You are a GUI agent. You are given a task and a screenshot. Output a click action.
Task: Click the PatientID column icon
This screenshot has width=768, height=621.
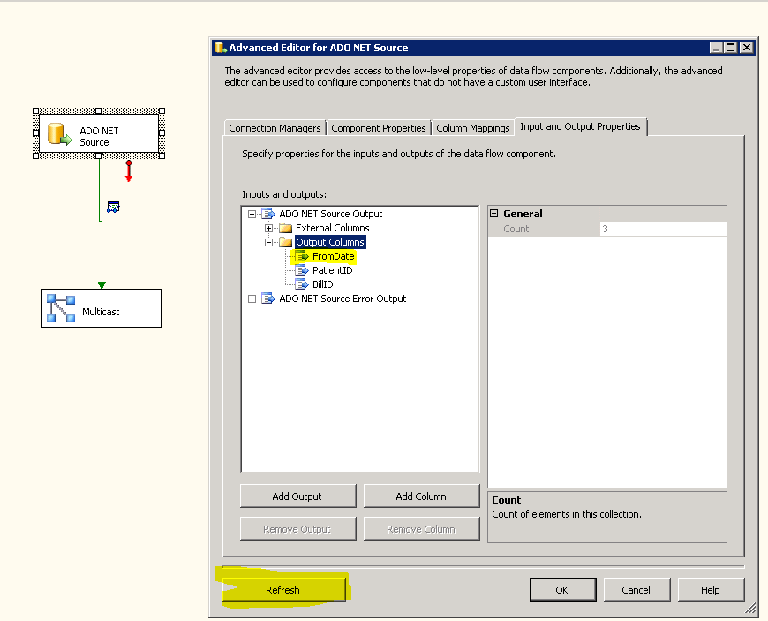point(301,270)
